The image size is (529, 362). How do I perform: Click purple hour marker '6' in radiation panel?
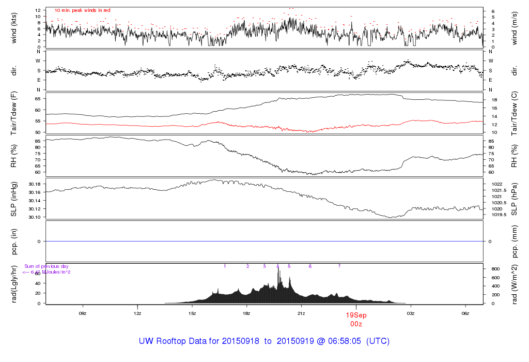coord(310,266)
